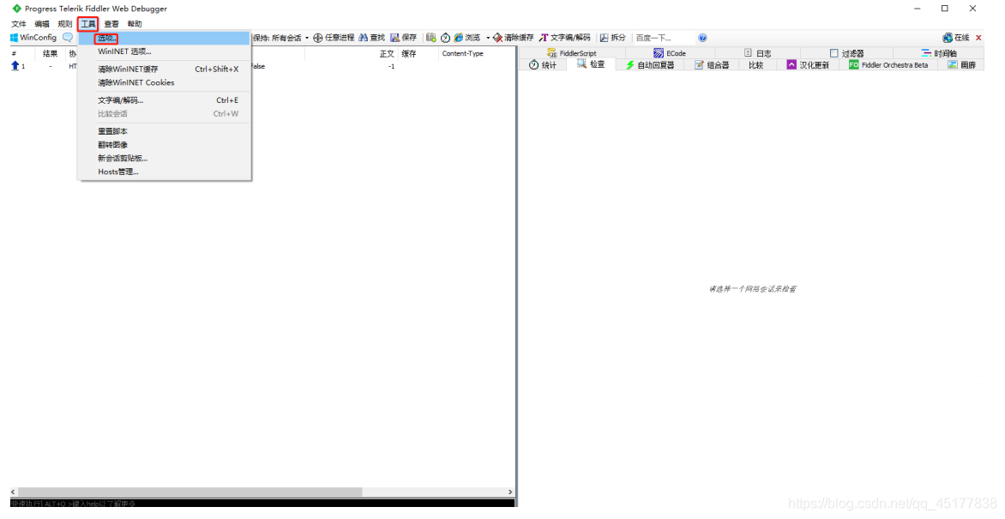Screen dimensions: 1005x519
Task: Choose 翻转图像 menu entry
Action: pos(164,145)
